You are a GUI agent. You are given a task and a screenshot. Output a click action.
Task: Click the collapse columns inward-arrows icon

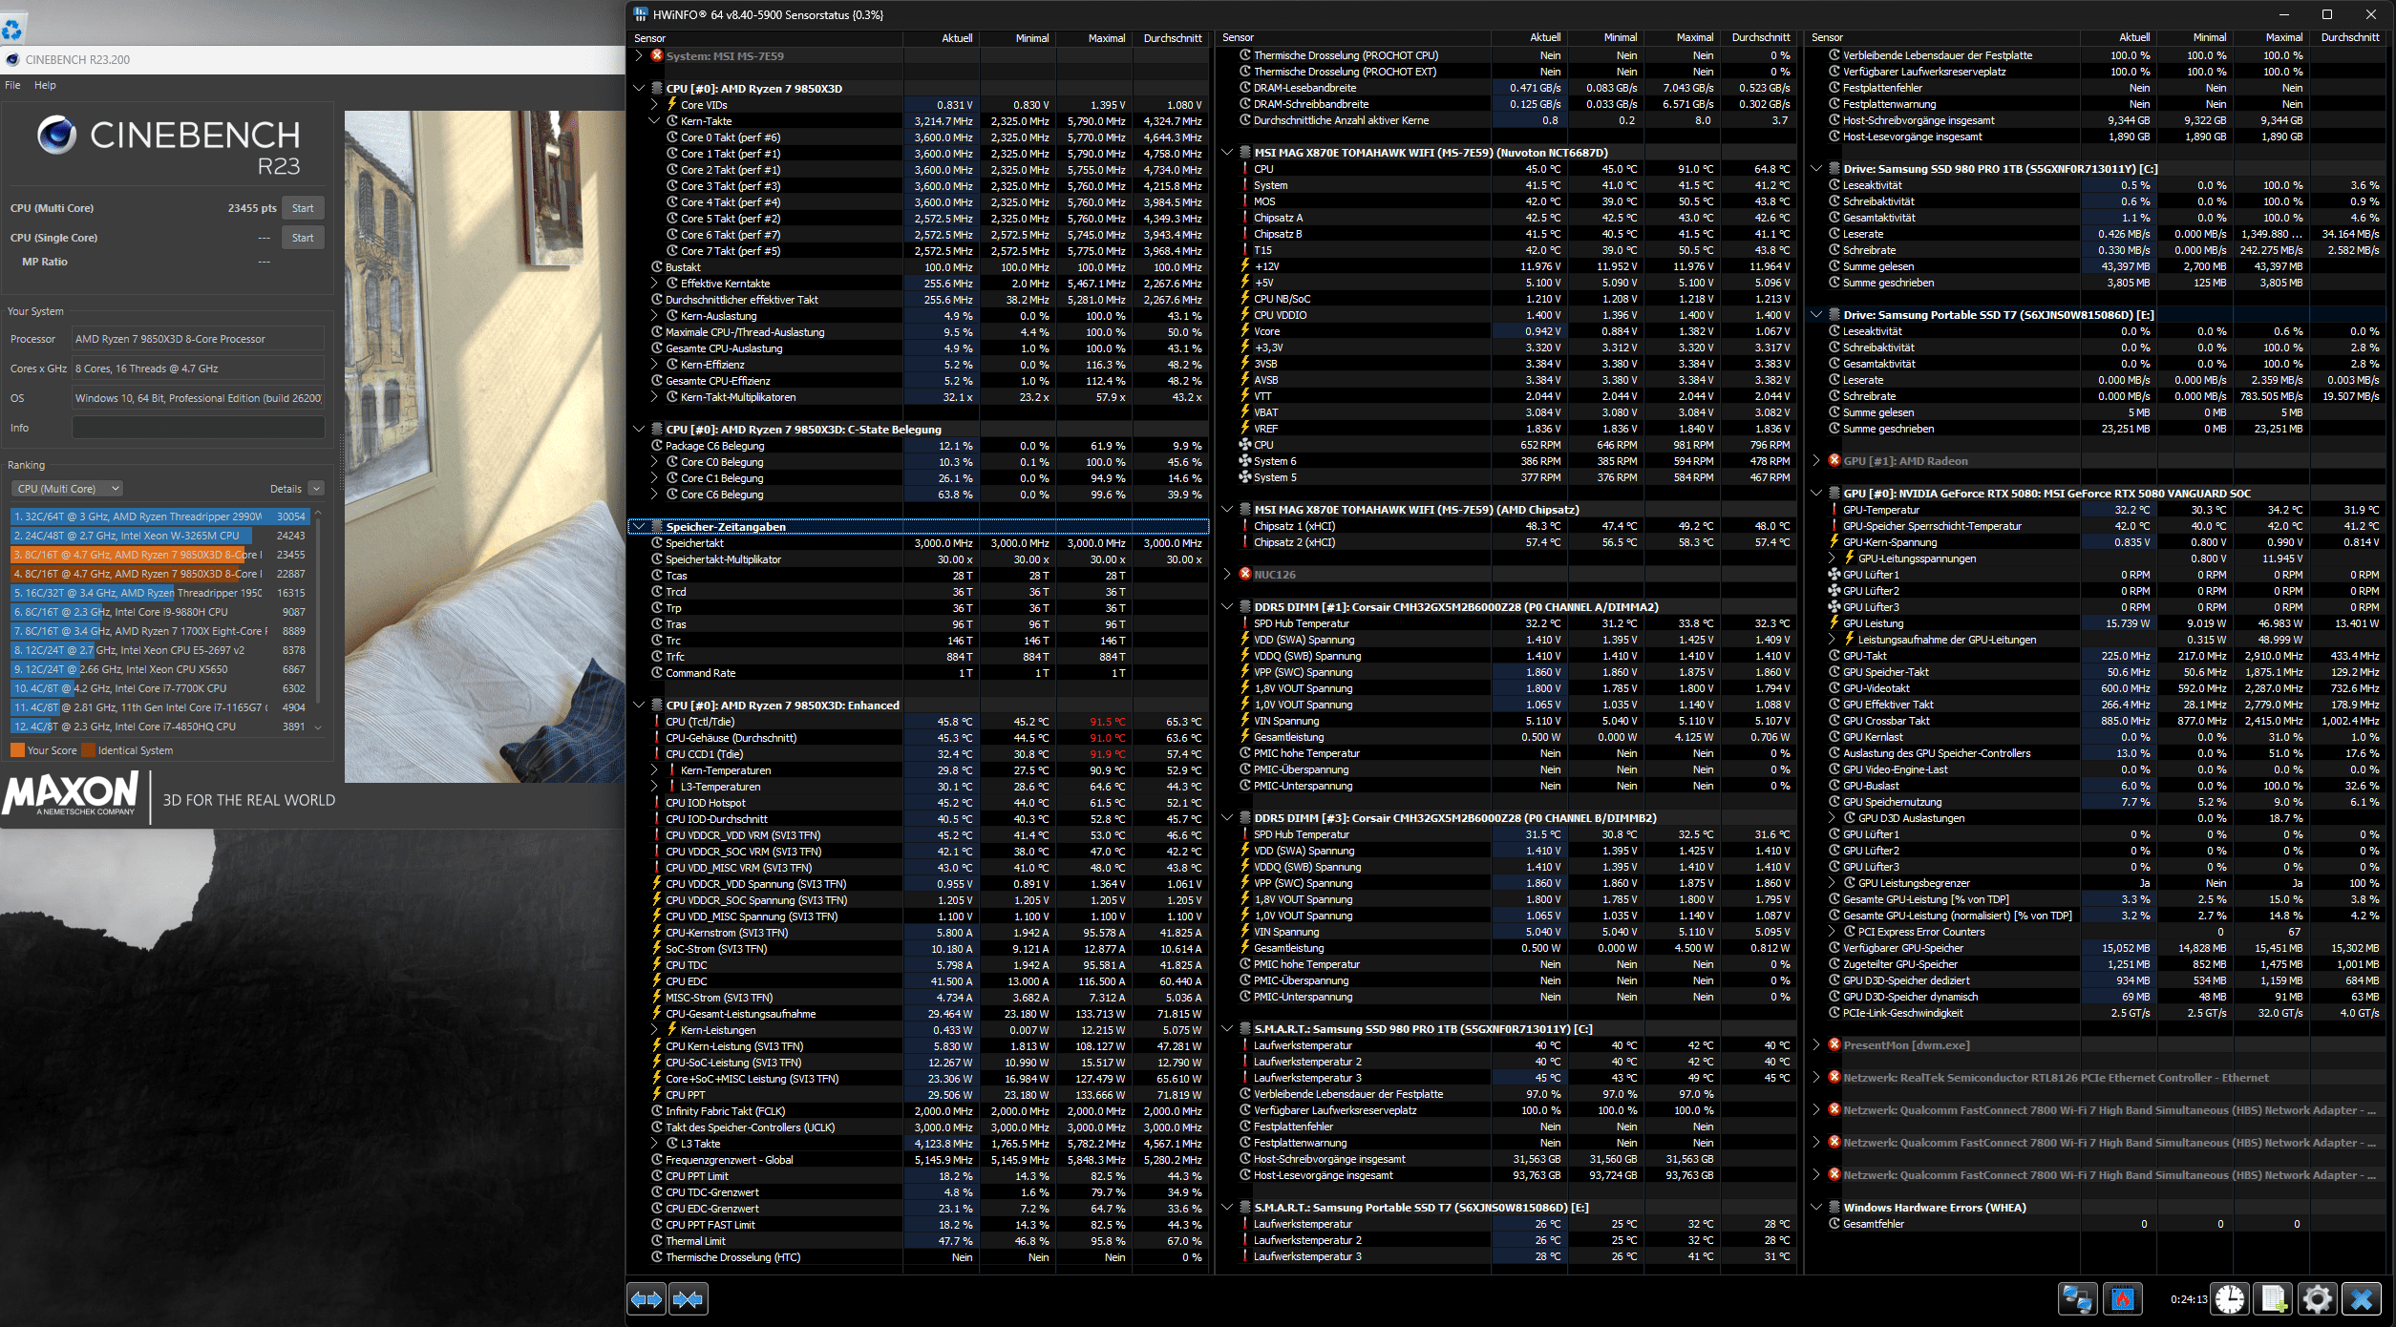pos(688,1299)
